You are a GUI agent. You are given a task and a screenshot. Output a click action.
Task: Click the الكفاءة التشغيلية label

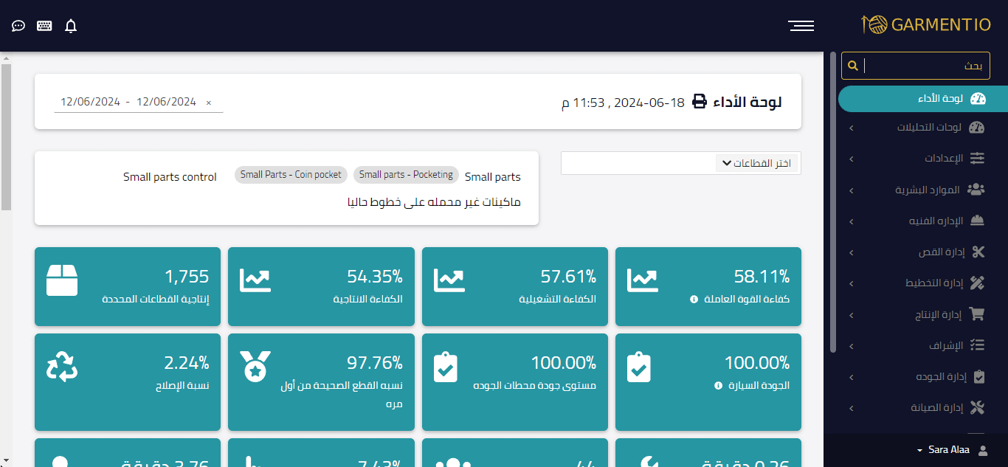point(558,300)
